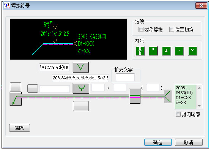The image size is (211, 150).
Task: Click the weld symbol preview image
Action: pyautogui.click(x=68, y=39)
